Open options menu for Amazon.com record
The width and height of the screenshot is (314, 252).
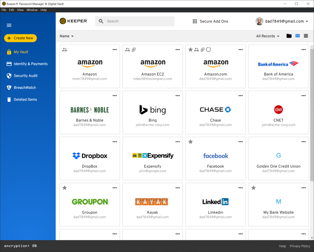pyautogui.click(x=240, y=50)
